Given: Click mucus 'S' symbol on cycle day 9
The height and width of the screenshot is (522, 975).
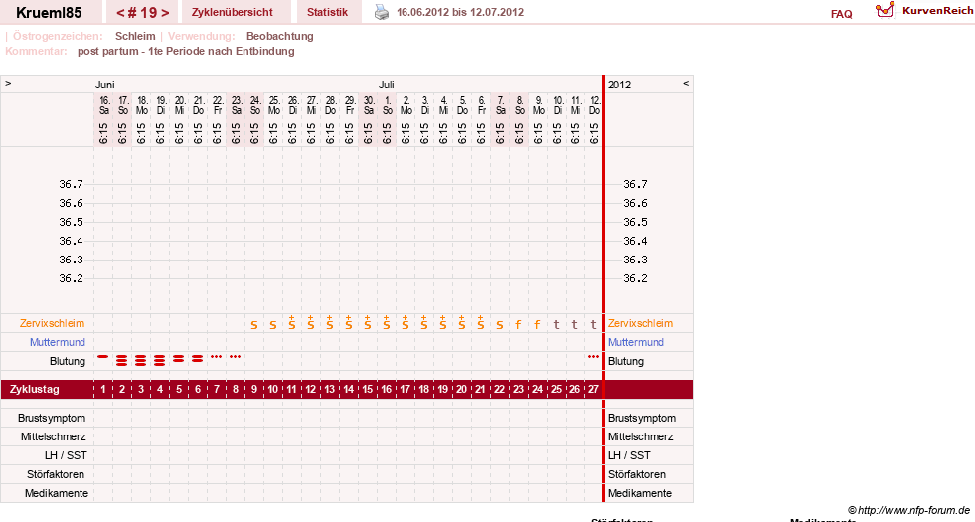Looking at the screenshot, I should click(254, 325).
